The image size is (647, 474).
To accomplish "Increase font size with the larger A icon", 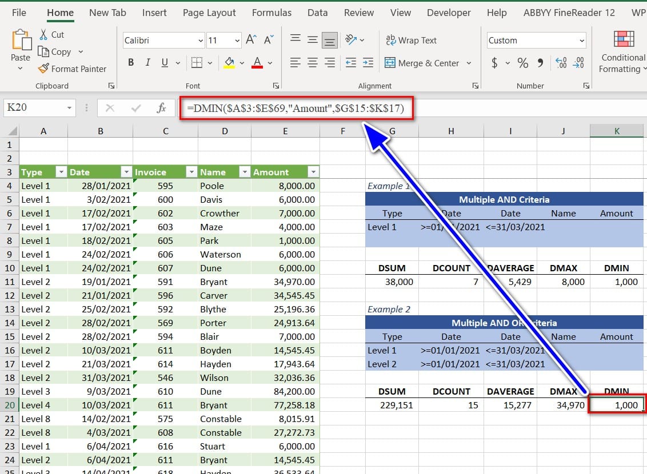I will pyautogui.click(x=251, y=40).
